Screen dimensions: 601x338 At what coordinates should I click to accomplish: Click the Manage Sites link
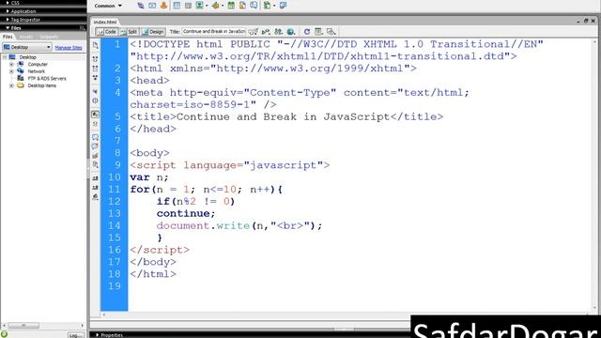pyautogui.click(x=69, y=48)
